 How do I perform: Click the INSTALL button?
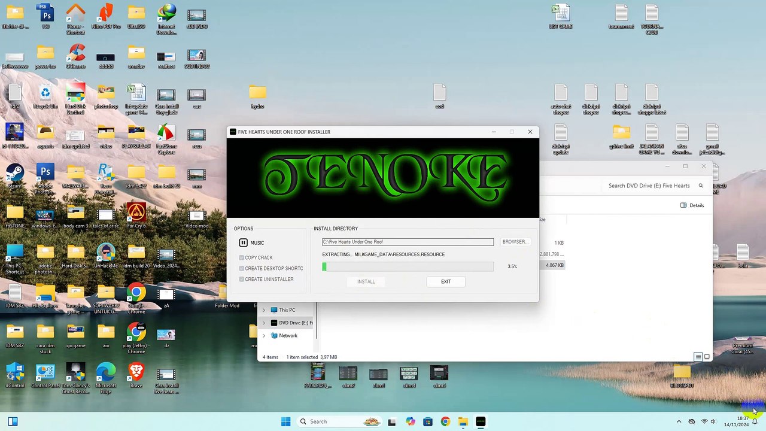coord(366,281)
